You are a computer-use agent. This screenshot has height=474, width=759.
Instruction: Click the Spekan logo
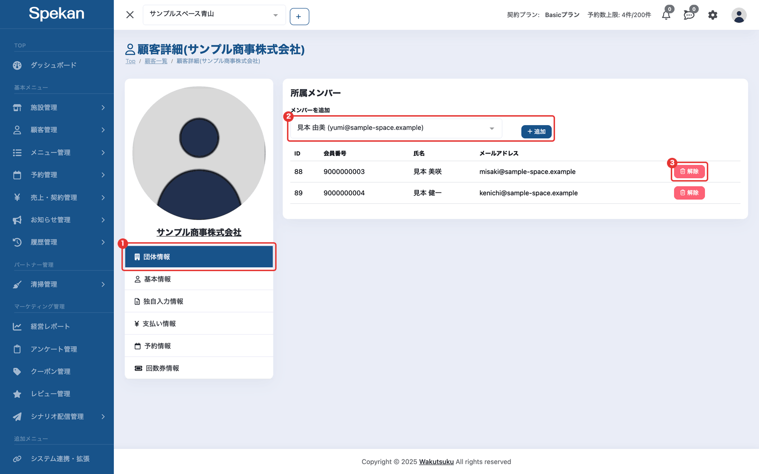(x=56, y=14)
